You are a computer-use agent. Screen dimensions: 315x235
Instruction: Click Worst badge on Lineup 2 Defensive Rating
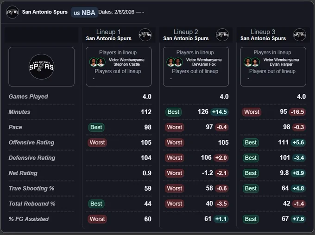click(x=175, y=158)
